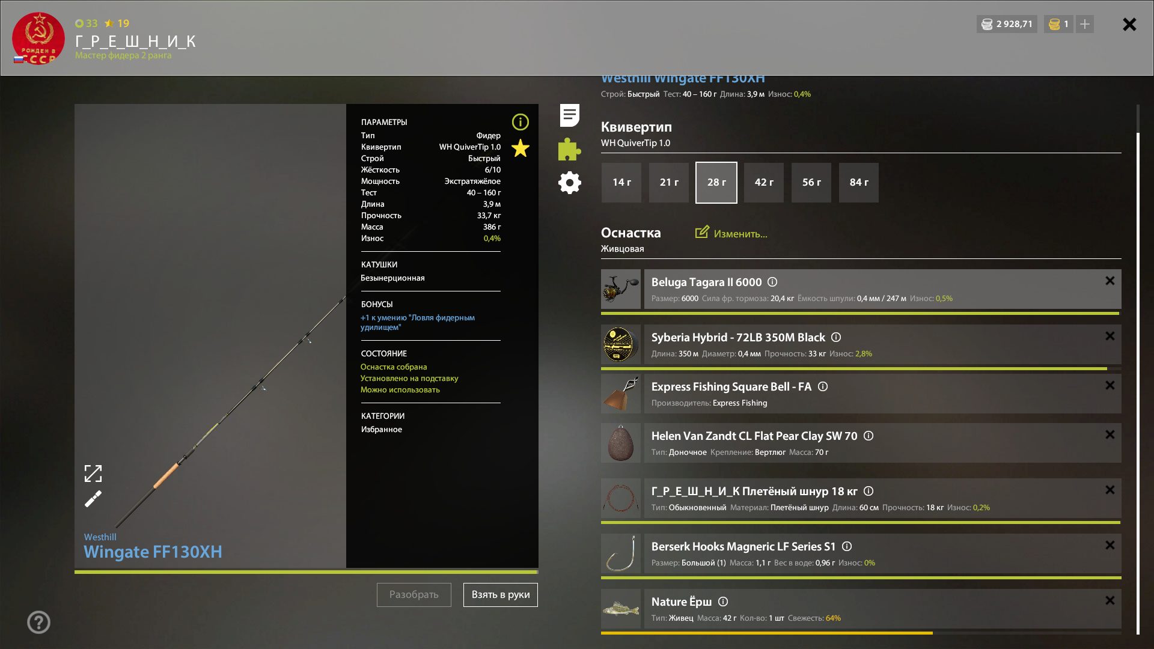1154x649 pixels.
Task: Open the help question mark icon
Action: point(38,622)
